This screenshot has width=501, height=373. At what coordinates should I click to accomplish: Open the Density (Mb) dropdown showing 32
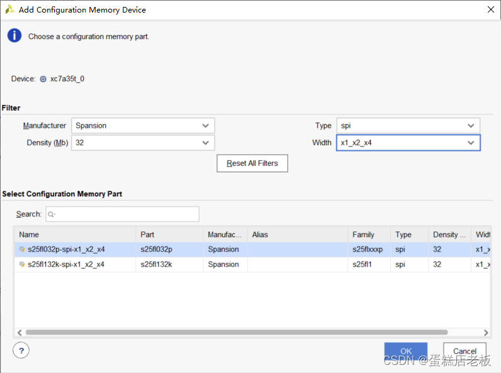point(143,143)
